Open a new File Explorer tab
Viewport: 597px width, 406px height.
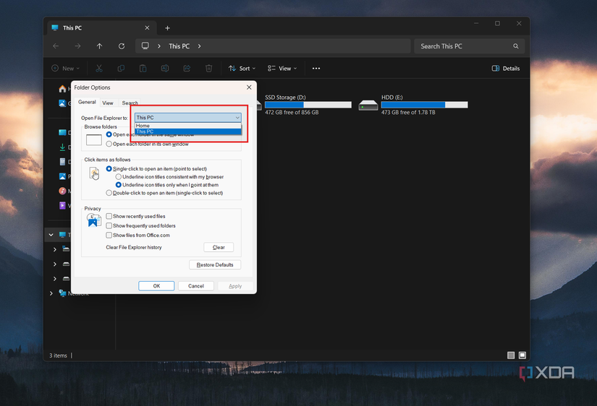(x=168, y=27)
